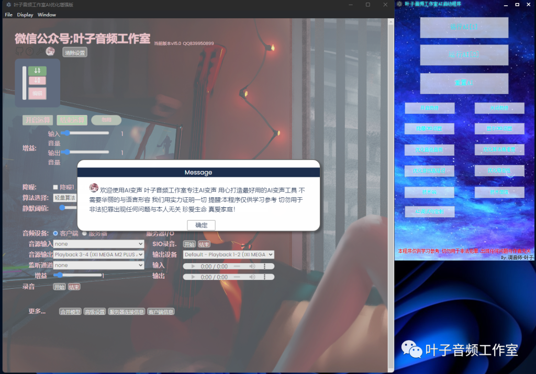The image size is (536, 374).
Task: Open the Display menu
Action: coord(25,14)
